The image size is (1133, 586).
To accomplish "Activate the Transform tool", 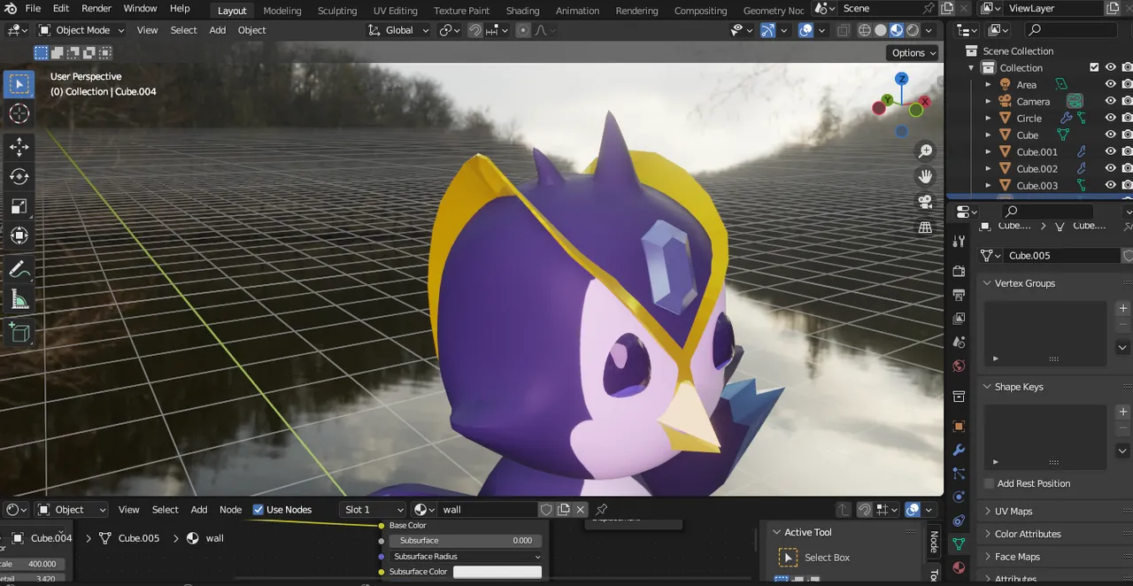I will click(19, 235).
